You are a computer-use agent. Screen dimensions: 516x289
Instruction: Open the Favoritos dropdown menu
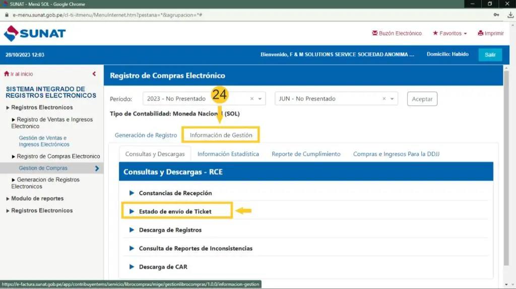(x=449, y=34)
